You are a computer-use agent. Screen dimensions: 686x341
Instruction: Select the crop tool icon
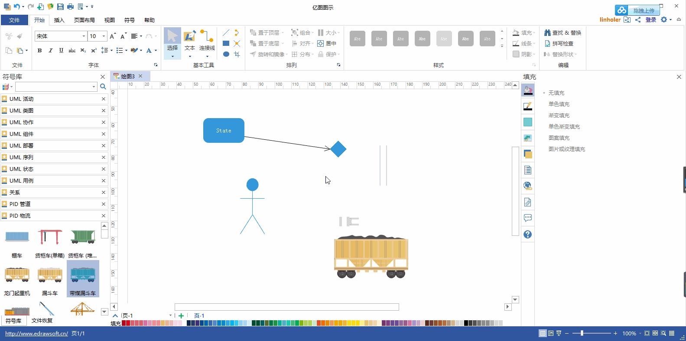[237, 54]
